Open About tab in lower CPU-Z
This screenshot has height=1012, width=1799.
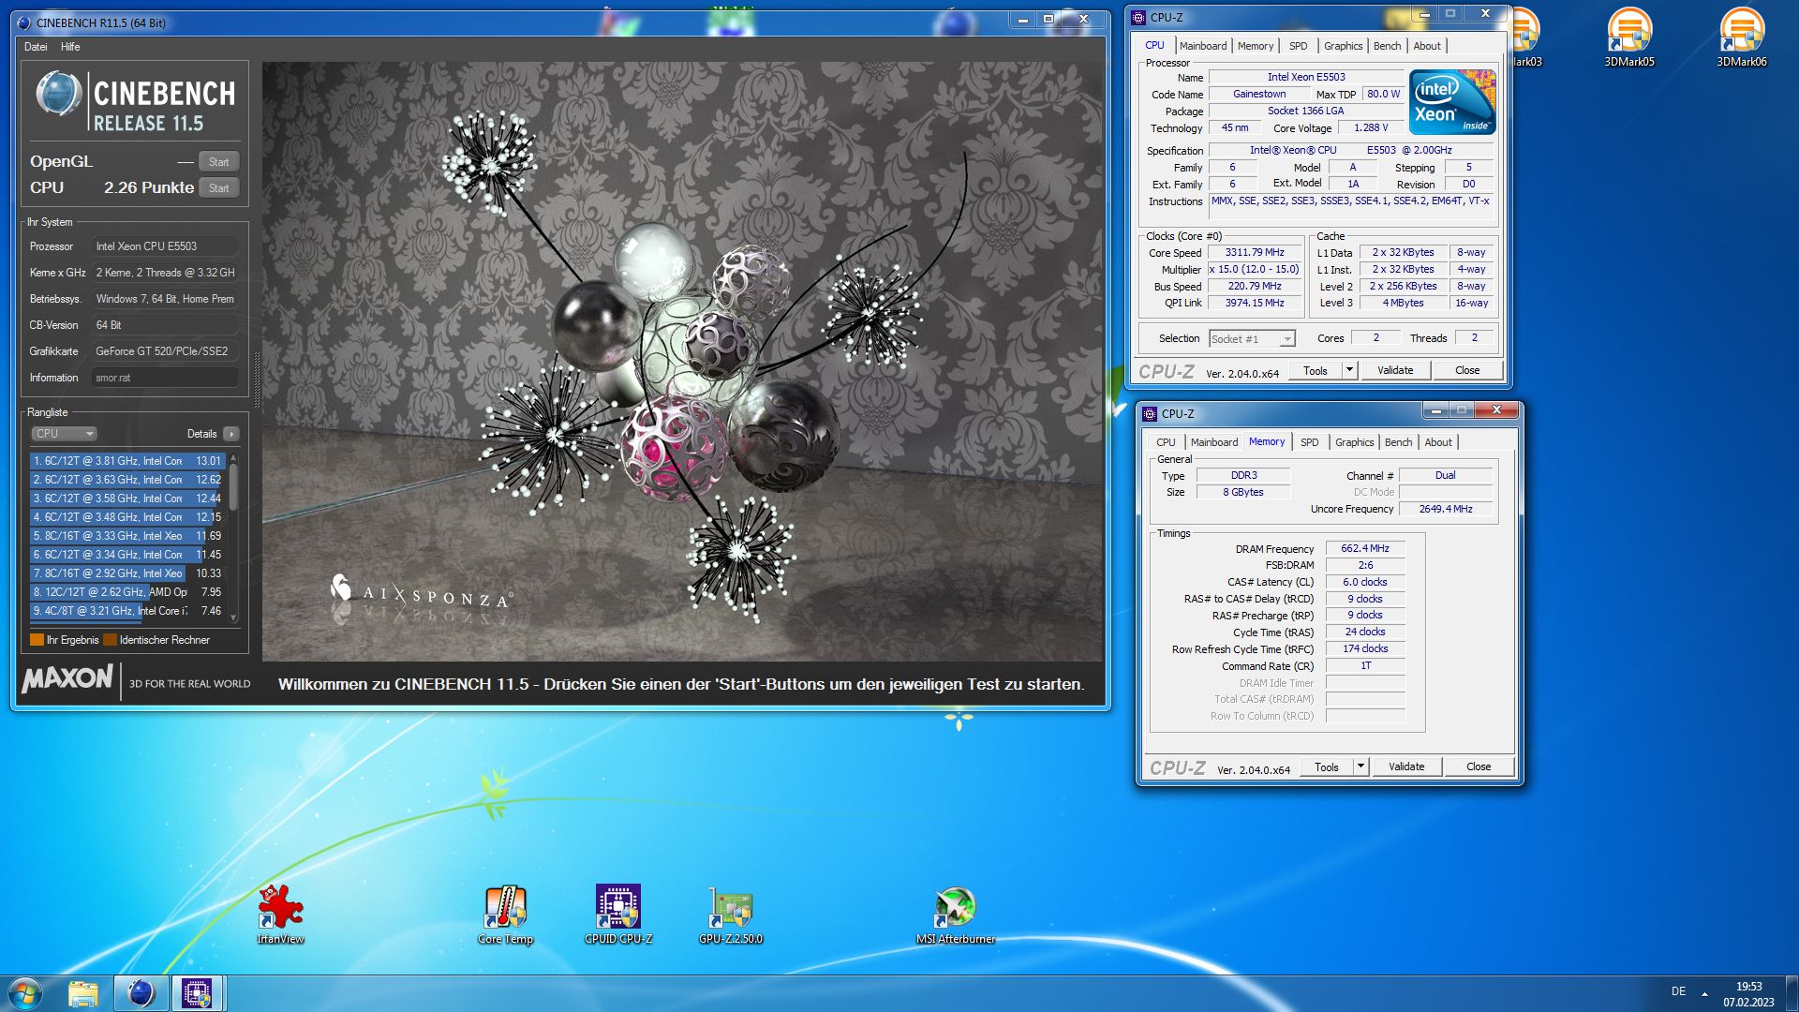pyautogui.click(x=1438, y=442)
